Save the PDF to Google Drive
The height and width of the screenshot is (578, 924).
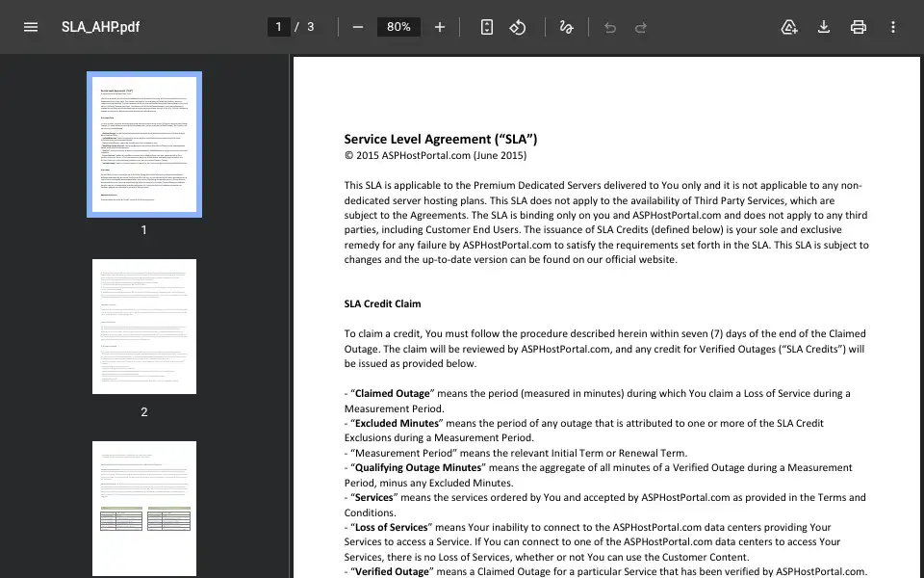click(789, 27)
